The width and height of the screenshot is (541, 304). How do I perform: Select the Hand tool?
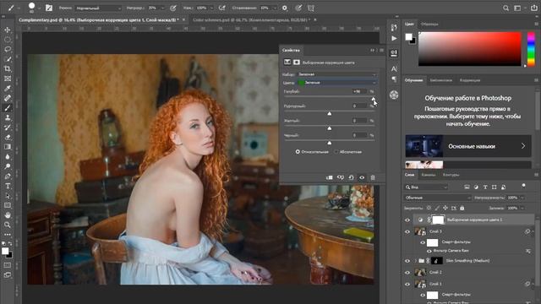click(8, 215)
